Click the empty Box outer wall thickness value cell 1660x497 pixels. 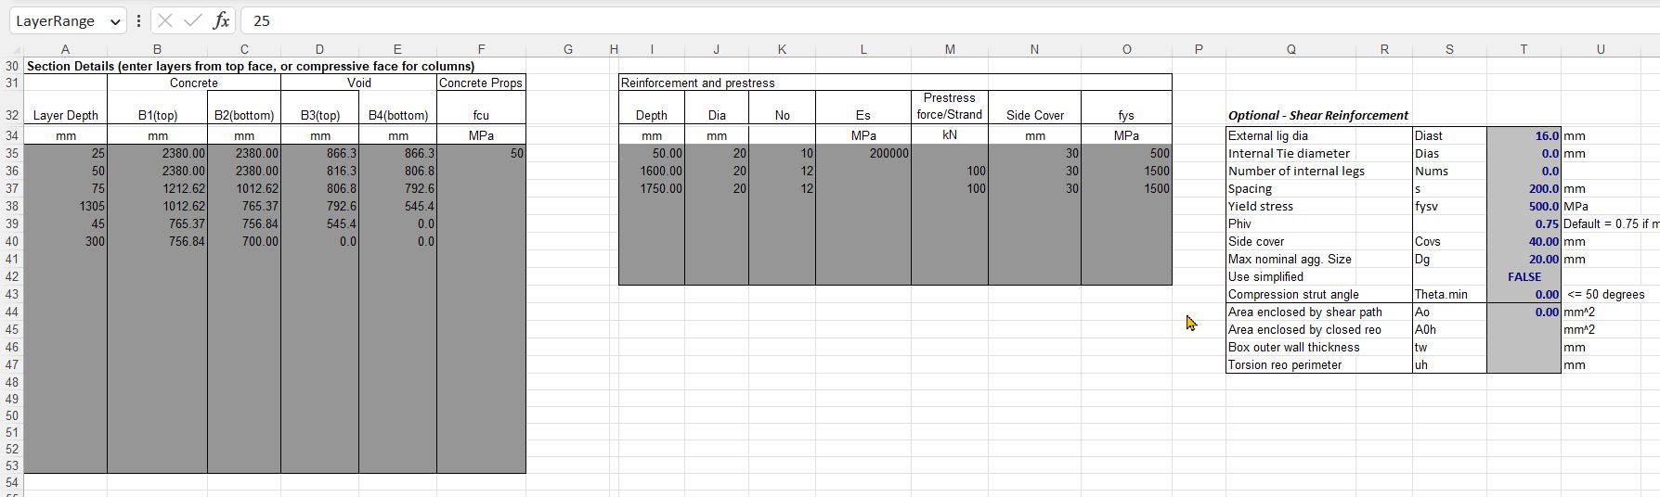[1523, 347]
